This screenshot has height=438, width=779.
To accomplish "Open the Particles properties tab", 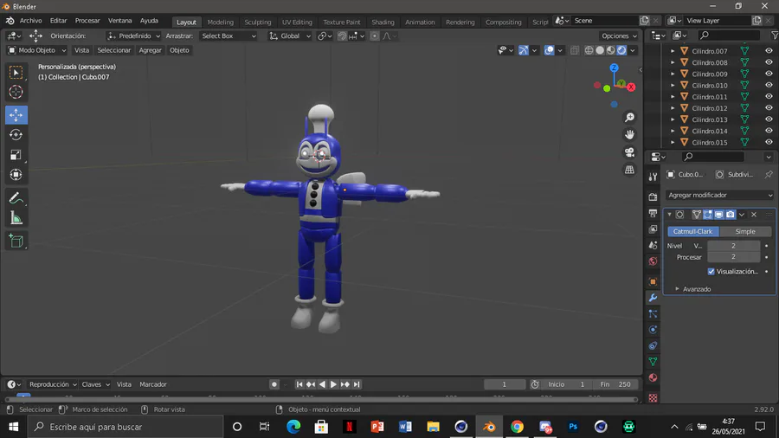I will click(x=653, y=314).
